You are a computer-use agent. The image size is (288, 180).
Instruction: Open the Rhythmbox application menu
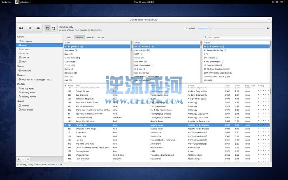(x=23, y=2)
